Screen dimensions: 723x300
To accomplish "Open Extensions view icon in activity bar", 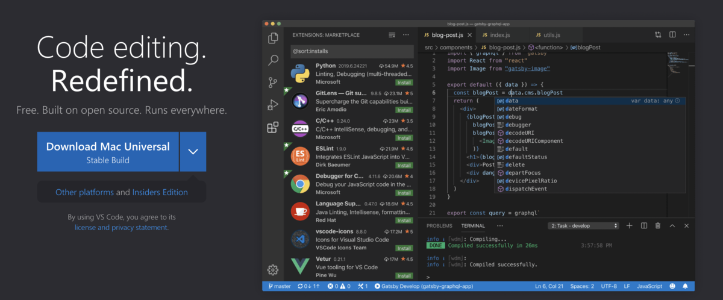I will point(273,127).
